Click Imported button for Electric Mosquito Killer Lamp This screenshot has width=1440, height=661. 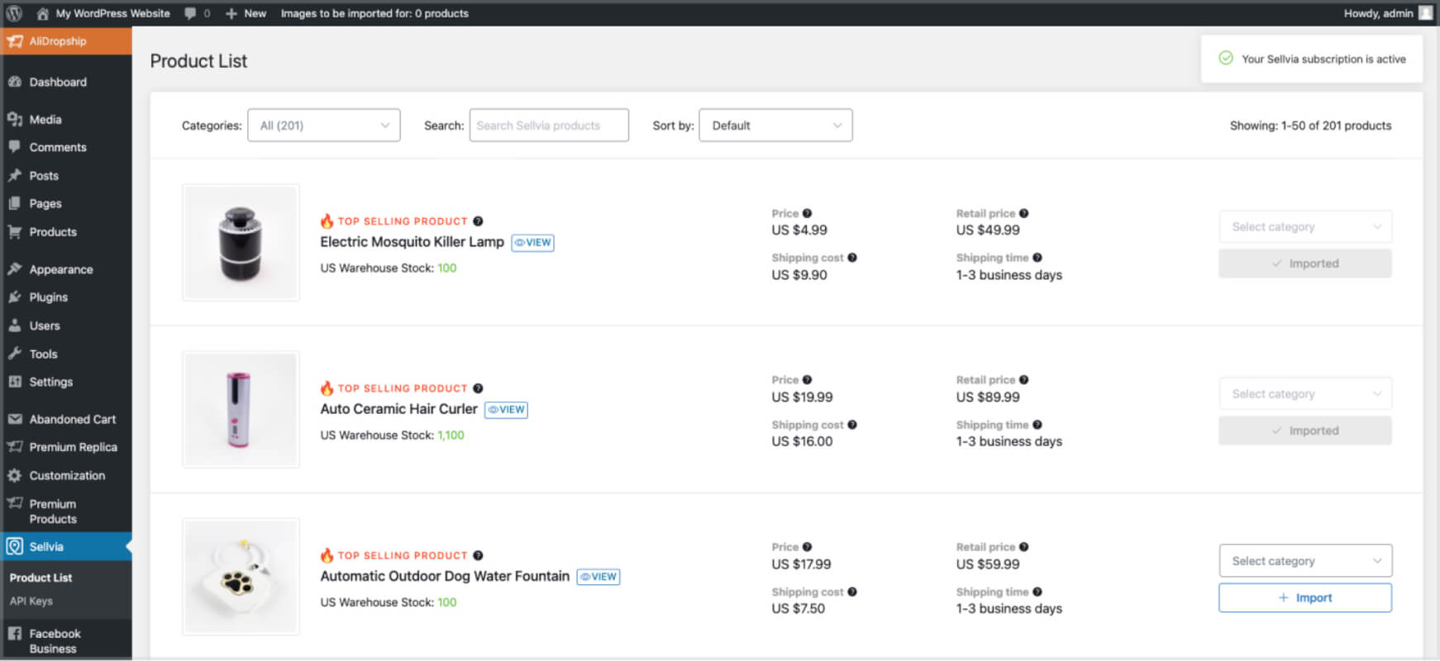(x=1305, y=264)
